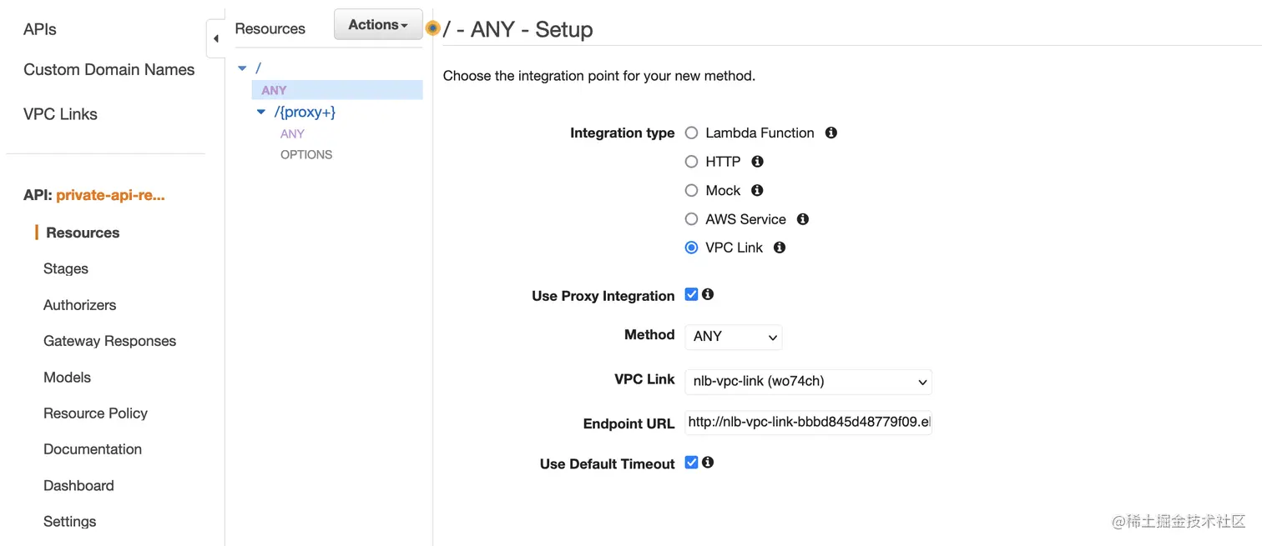Collapse the left navigation panel arrow
The height and width of the screenshot is (546, 1262).
point(215,38)
